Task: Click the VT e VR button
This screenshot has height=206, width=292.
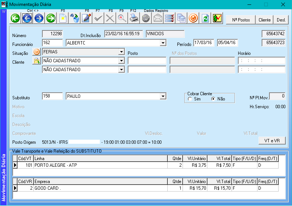Action: 272,141
